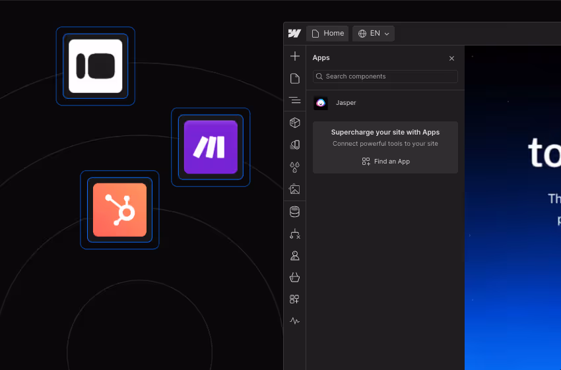Open the Navigator panel icon

295,100
